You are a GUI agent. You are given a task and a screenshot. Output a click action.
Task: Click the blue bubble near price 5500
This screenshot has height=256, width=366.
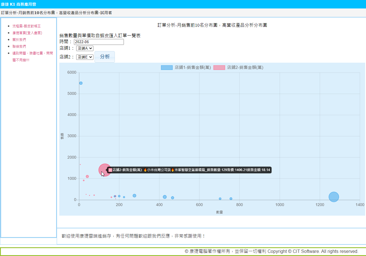click(81, 83)
